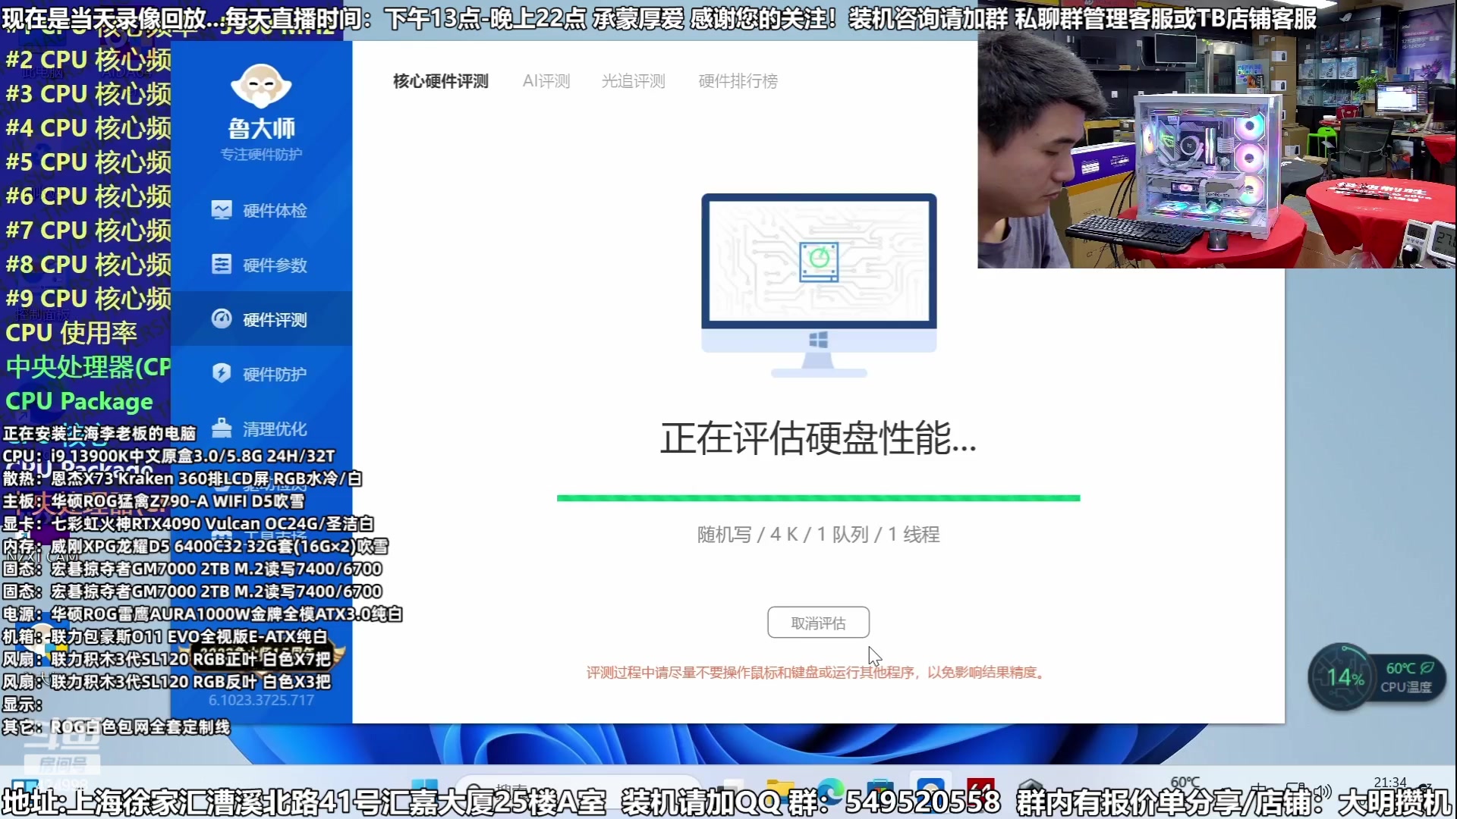This screenshot has width=1457, height=819.
Task: Click the 60℃ CPU温度 readout
Action: pos(1408,677)
